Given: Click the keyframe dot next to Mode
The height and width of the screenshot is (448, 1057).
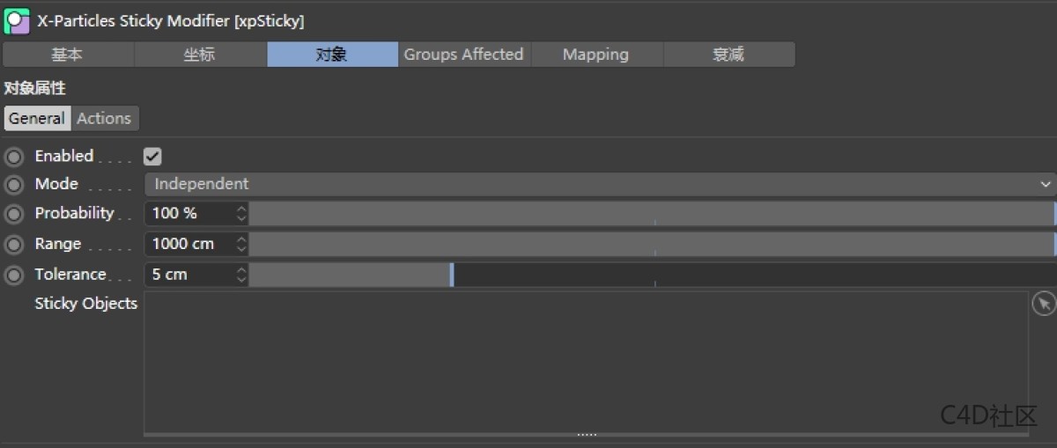Looking at the screenshot, I should [x=14, y=185].
